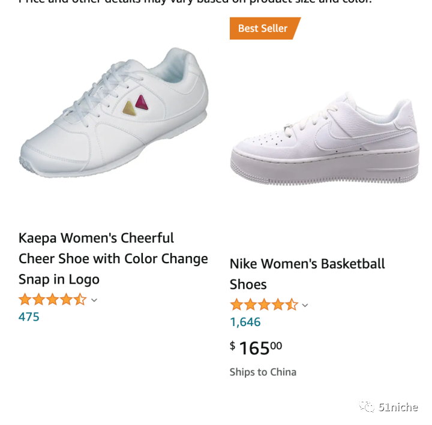Screen dimensions: 432x425
Task: Click the 51niche watermark text
Action: click(398, 408)
